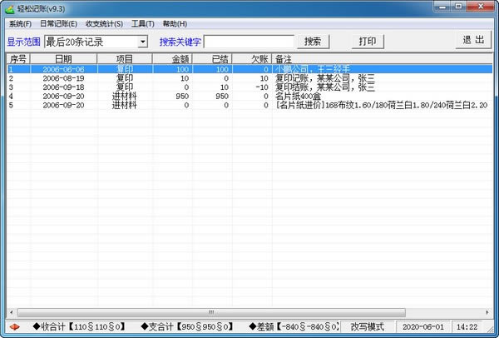This screenshot has height=338, width=499.
Task: Click the horizontal scrollbar right arrow
Action: tap(487, 311)
